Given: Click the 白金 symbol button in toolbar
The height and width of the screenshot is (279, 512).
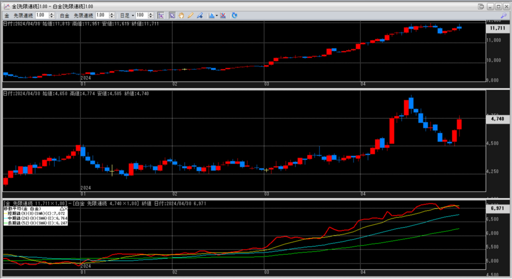Looking at the screenshot, I should click(x=64, y=15).
